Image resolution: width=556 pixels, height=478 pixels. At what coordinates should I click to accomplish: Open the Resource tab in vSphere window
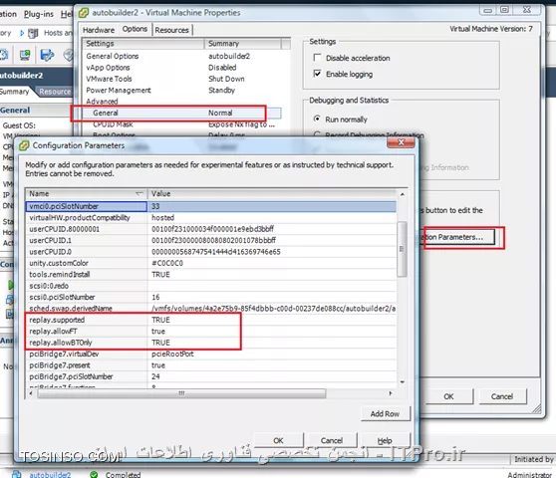click(x=55, y=92)
